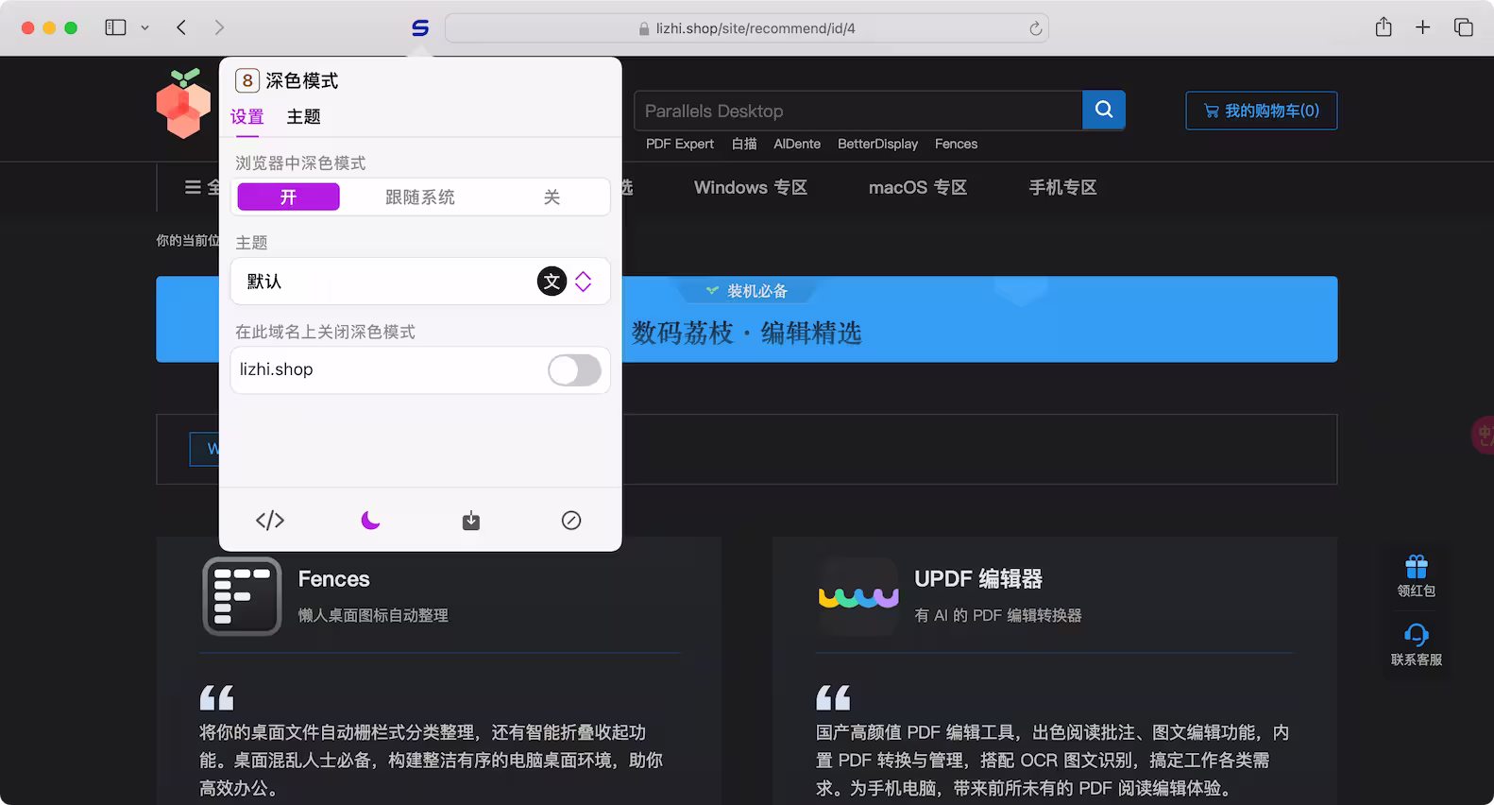Open the Fences product title
The height and width of the screenshot is (805, 1494).
tap(334, 579)
